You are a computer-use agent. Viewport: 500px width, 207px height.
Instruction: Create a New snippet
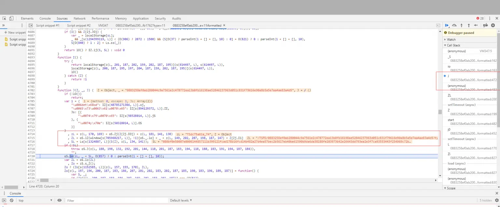click(x=15, y=32)
